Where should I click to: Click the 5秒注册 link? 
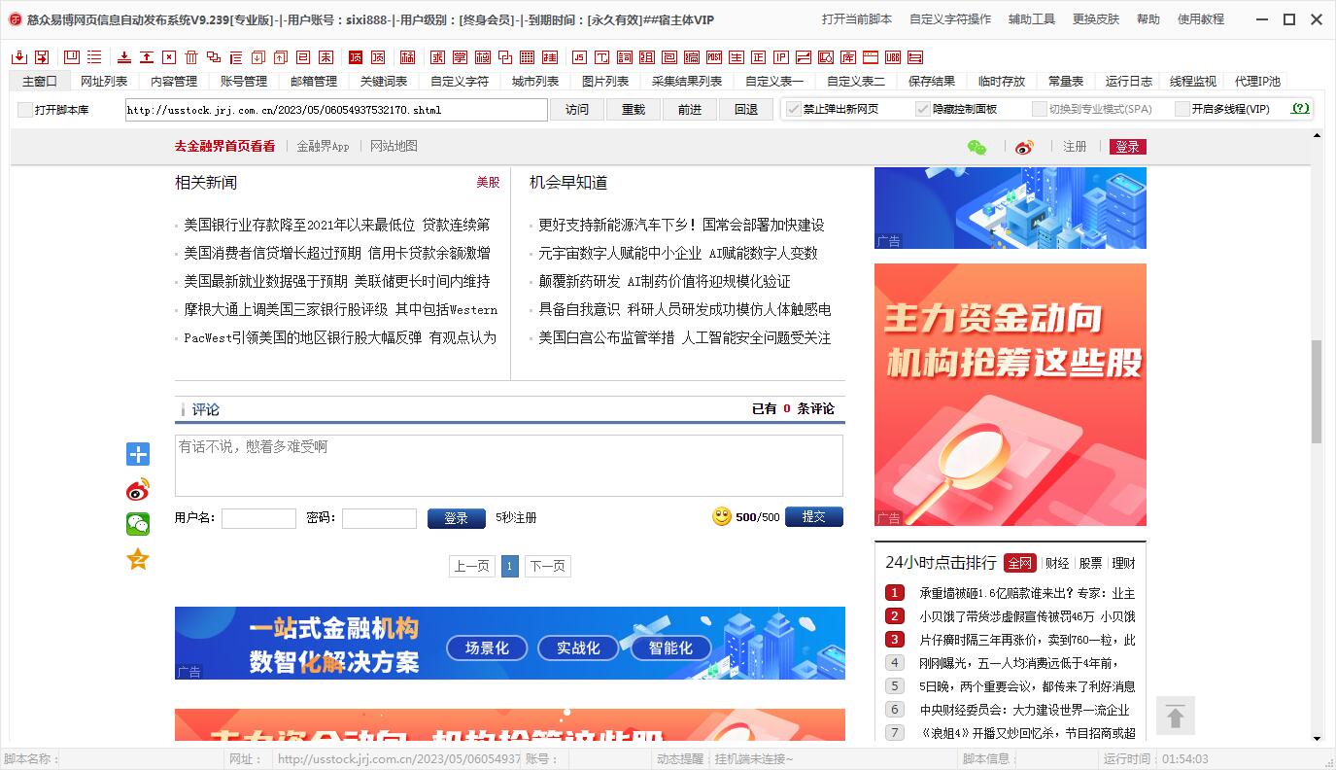coord(516,518)
